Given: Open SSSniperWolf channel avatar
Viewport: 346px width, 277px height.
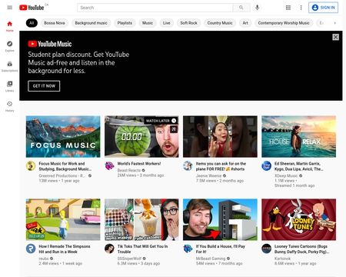Looking at the screenshot, I should click(x=109, y=249).
